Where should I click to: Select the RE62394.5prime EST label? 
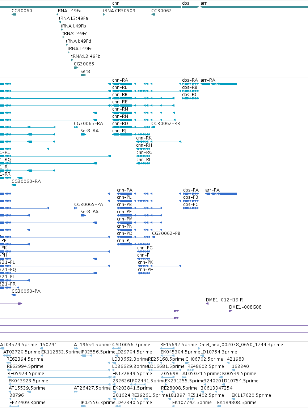point(25,359)
